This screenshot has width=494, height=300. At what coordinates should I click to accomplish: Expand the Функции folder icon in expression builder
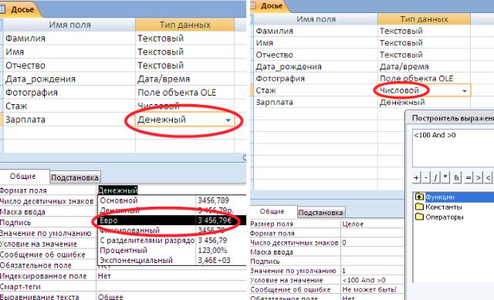pos(419,197)
